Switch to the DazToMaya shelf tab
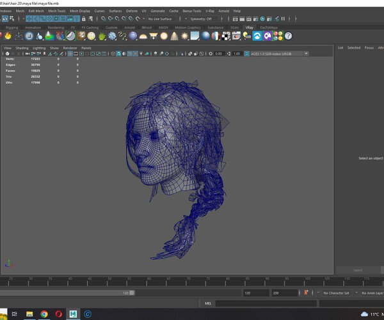This screenshot has width=384, height=320. [x=269, y=28]
